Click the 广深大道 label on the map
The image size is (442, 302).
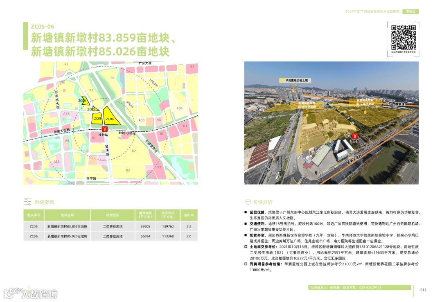145,63
